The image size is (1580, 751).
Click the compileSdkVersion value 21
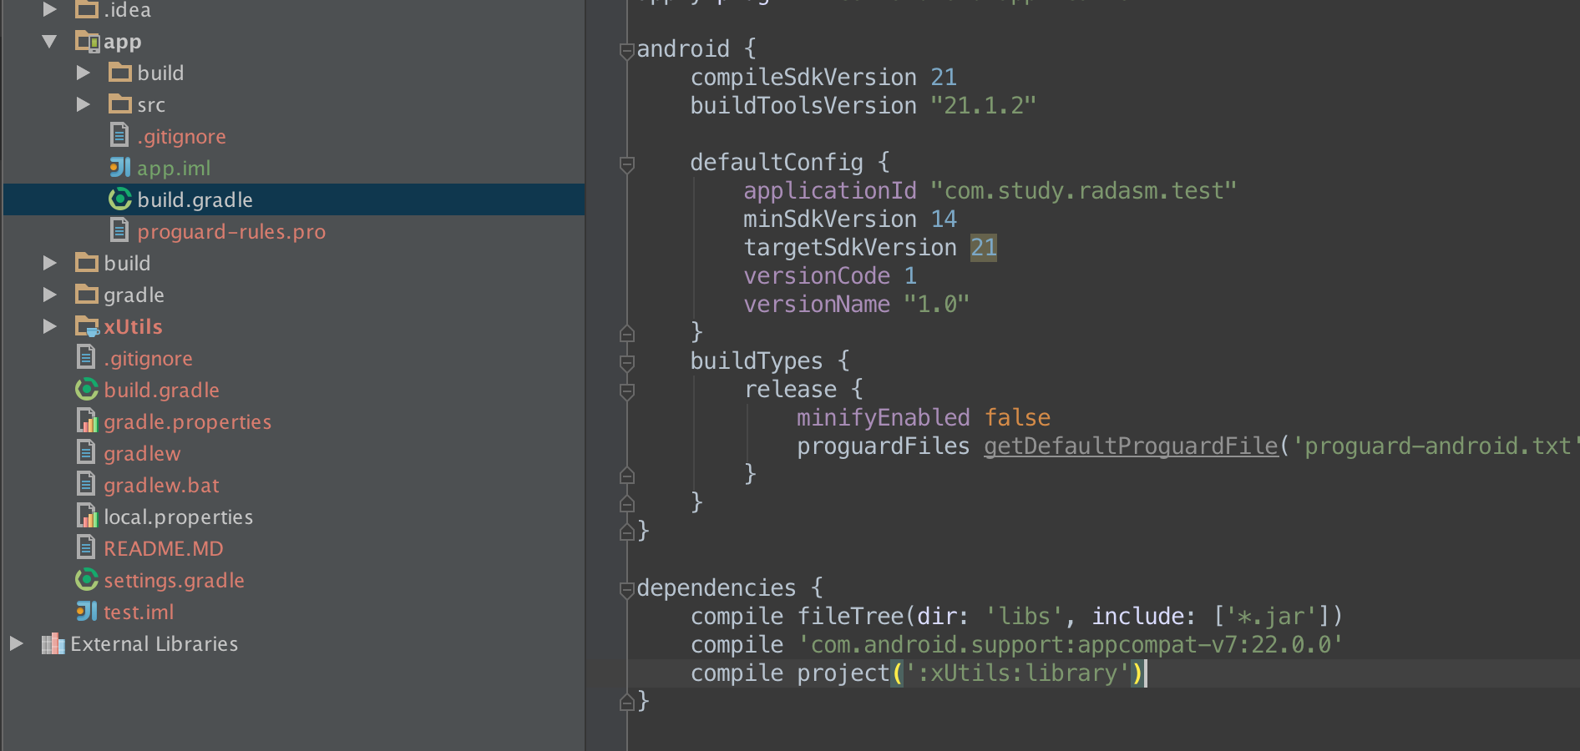(944, 78)
